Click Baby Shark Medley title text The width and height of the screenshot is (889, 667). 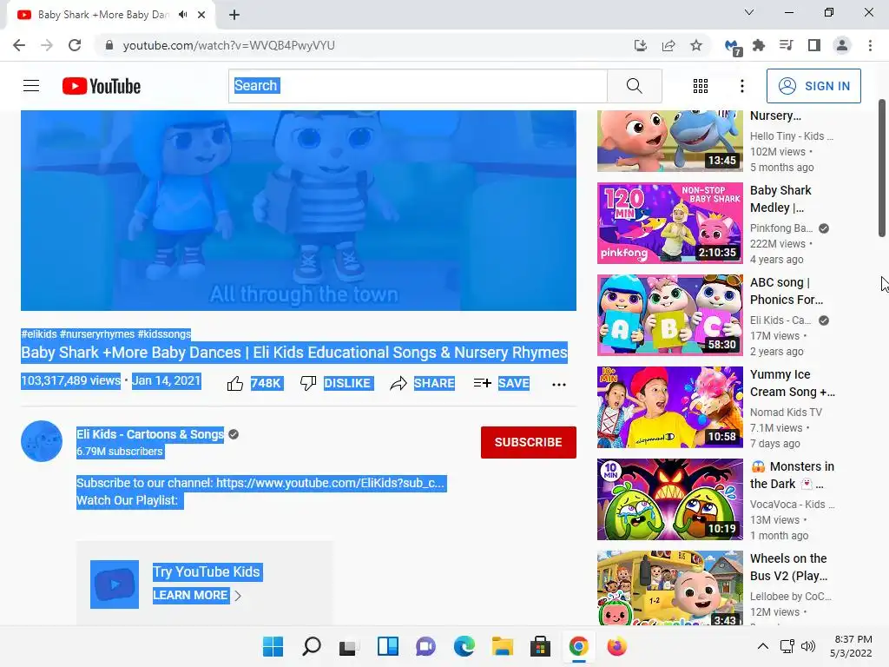tap(780, 199)
